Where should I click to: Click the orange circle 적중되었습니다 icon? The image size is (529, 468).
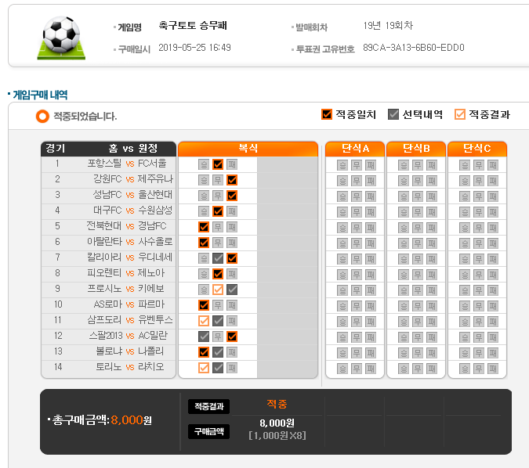tap(42, 117)
